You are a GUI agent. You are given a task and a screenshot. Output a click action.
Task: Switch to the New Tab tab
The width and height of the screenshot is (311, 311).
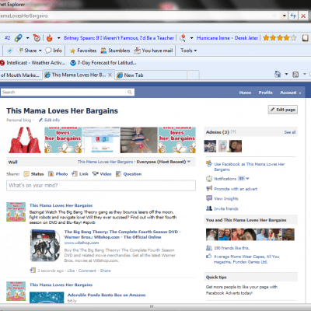tap(150, 75)
